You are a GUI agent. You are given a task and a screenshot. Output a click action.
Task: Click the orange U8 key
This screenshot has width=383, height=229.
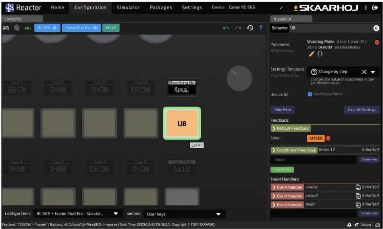tap(182, 123)
